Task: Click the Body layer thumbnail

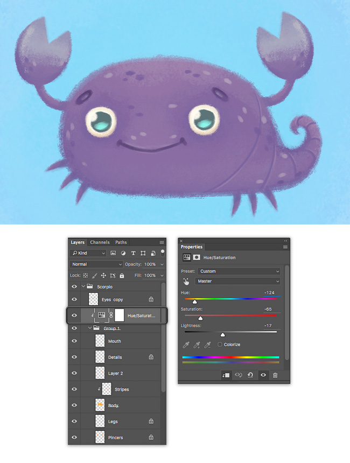Action: pos(100,405)
